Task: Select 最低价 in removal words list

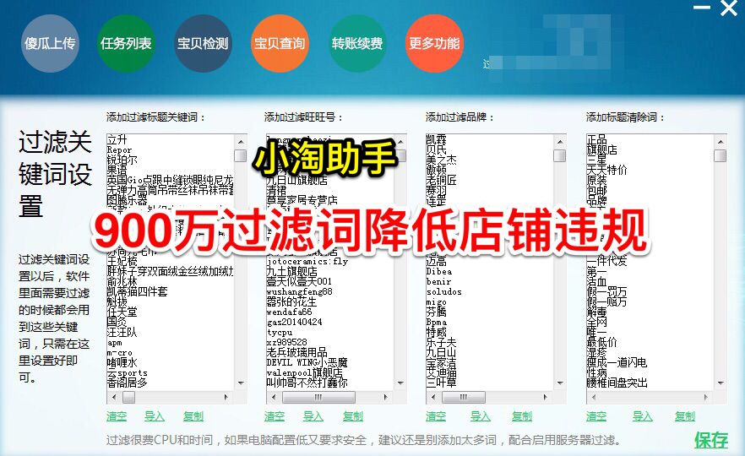Action: pyautogui.click(x=602, y=342)
